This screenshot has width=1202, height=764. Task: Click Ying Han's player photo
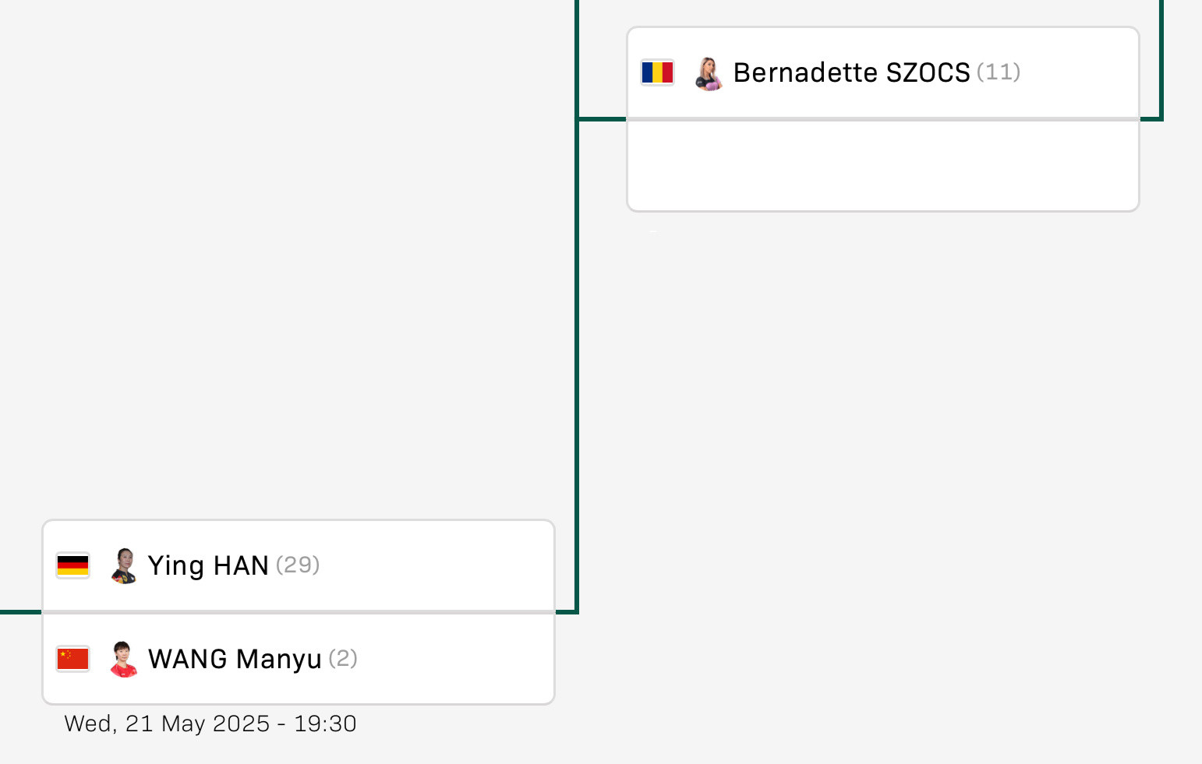click(x=123, y=566)
